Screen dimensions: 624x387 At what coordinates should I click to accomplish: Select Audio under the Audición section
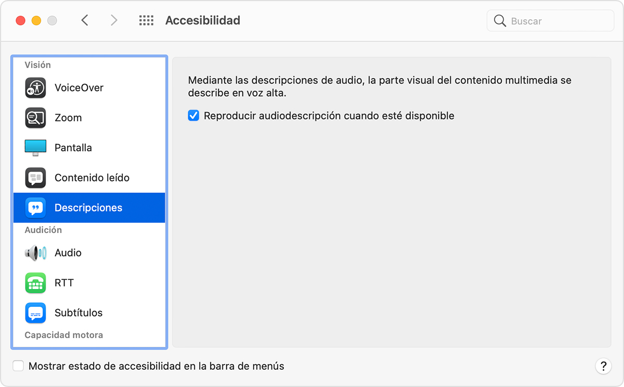click(68, 253)
